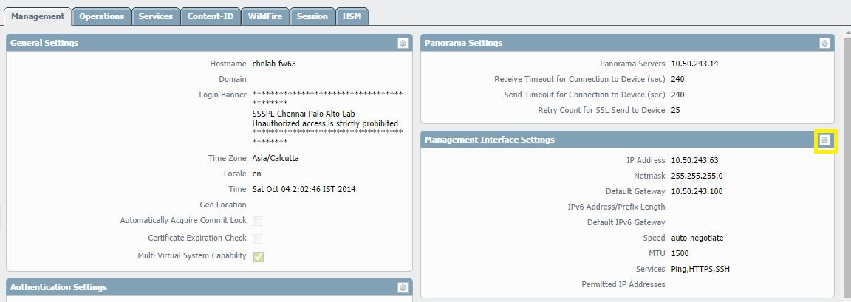Select the Management tab
Screen dimensions: 851x302
point(38,16)
